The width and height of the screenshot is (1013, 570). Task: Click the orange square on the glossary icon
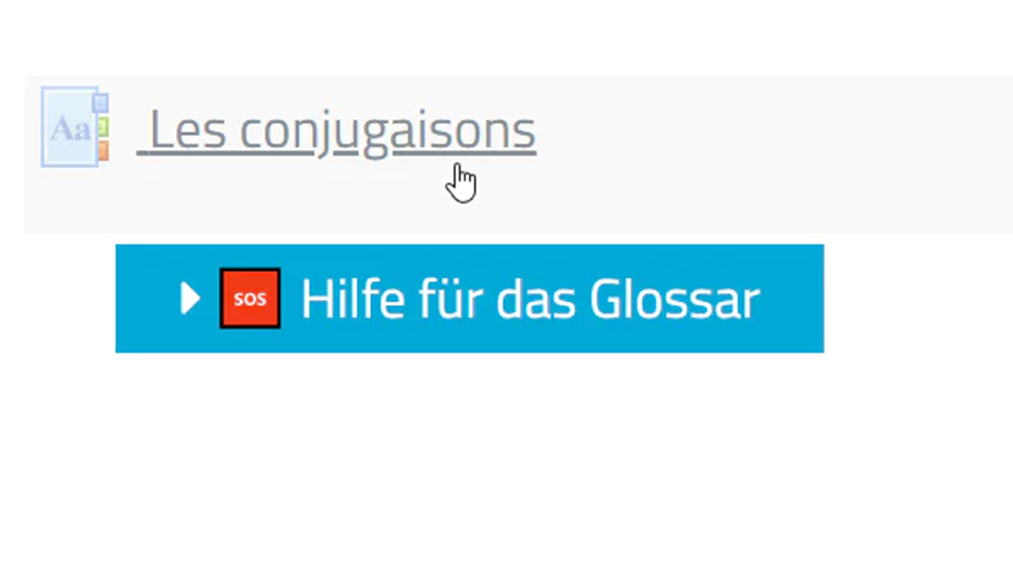point(103,150)
